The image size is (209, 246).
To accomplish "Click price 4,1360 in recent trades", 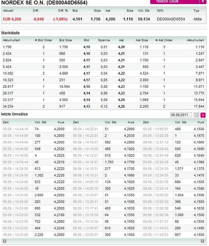I will (x=199, y=162).
